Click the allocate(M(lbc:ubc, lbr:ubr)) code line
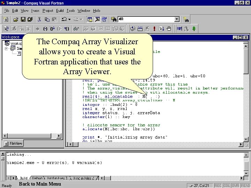 tap(119, 129)
